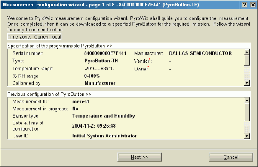The image size is (258, 167).
Task: Click the previous configuration scrollbar thumb
Action: tap(247, 112)
